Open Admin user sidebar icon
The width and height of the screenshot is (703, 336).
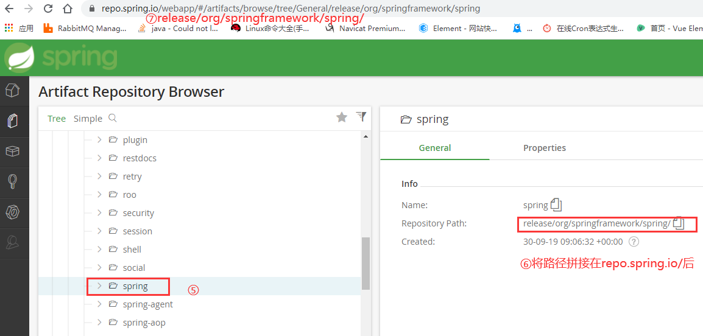coord(13,242)
